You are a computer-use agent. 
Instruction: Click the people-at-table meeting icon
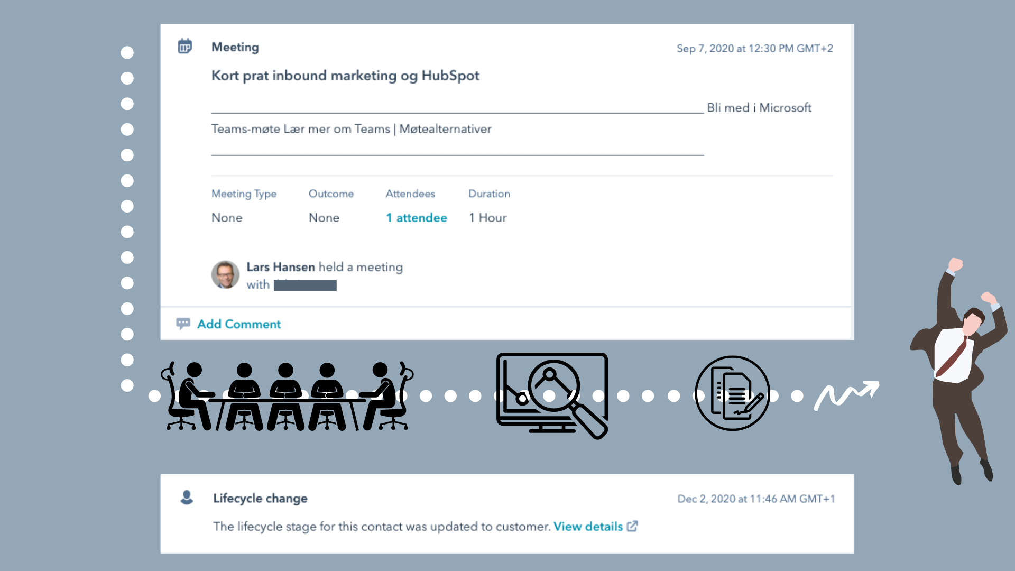(x=287, y=396)
